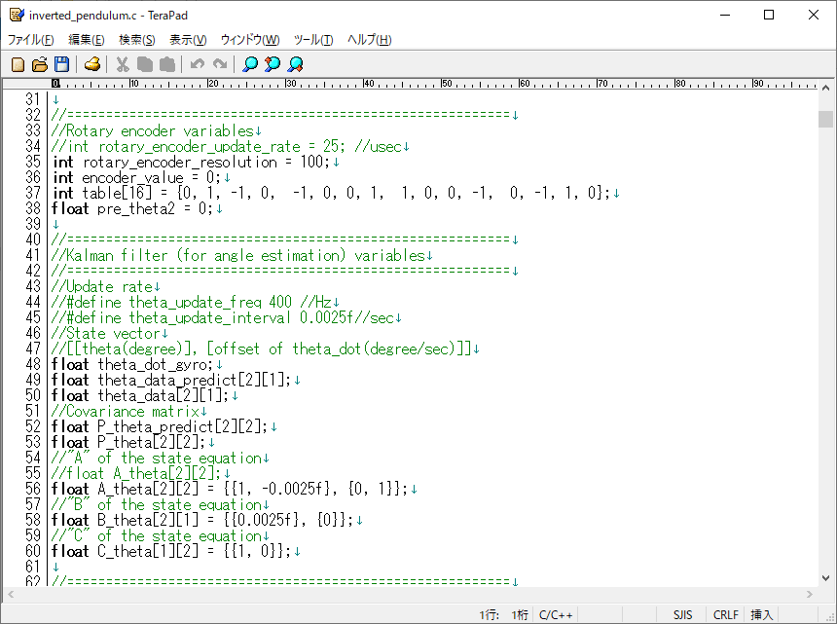Print the document using the printer icon

coord(92,64)
